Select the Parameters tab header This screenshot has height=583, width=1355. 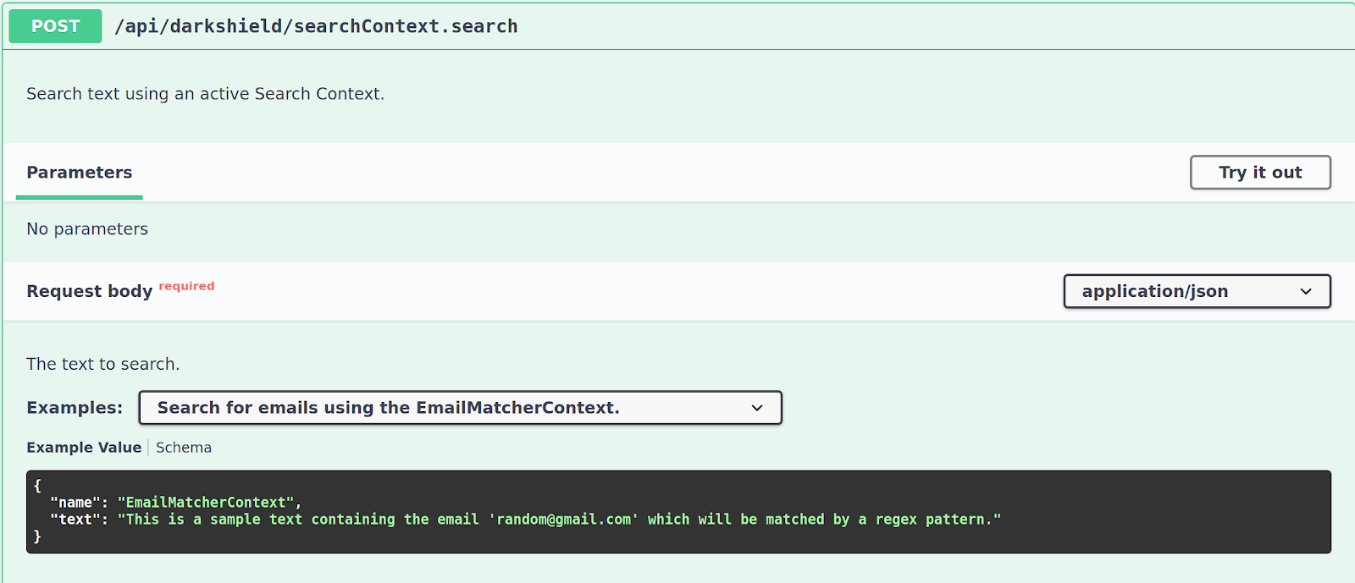[80, 173]
